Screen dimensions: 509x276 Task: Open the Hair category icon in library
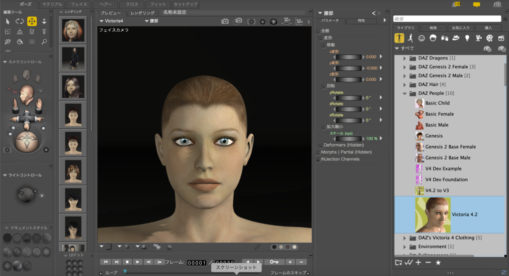(433, 38)
